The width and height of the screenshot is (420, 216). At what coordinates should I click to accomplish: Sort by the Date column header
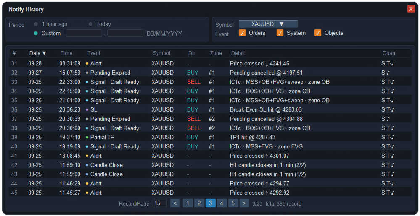[x=38, y=53]
